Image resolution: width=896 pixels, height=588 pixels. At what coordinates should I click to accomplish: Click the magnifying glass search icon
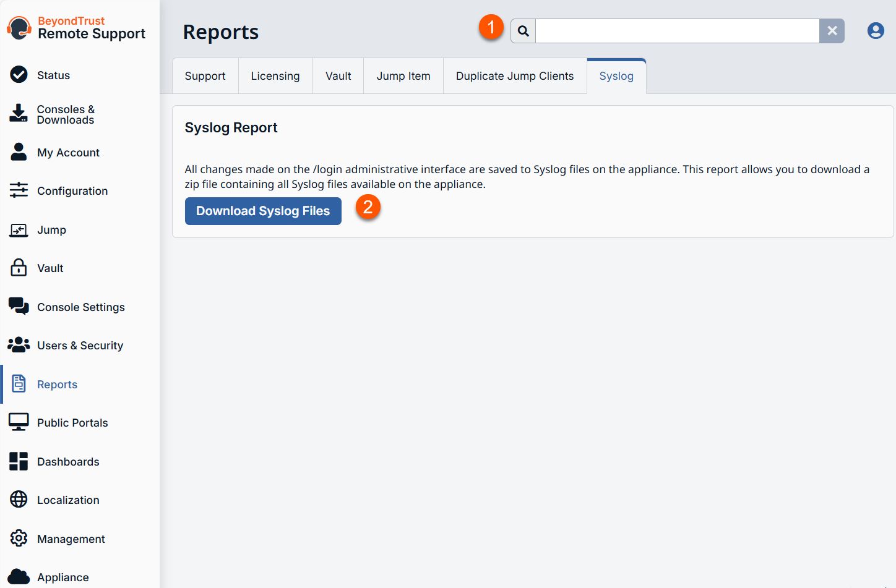[523, 31]
